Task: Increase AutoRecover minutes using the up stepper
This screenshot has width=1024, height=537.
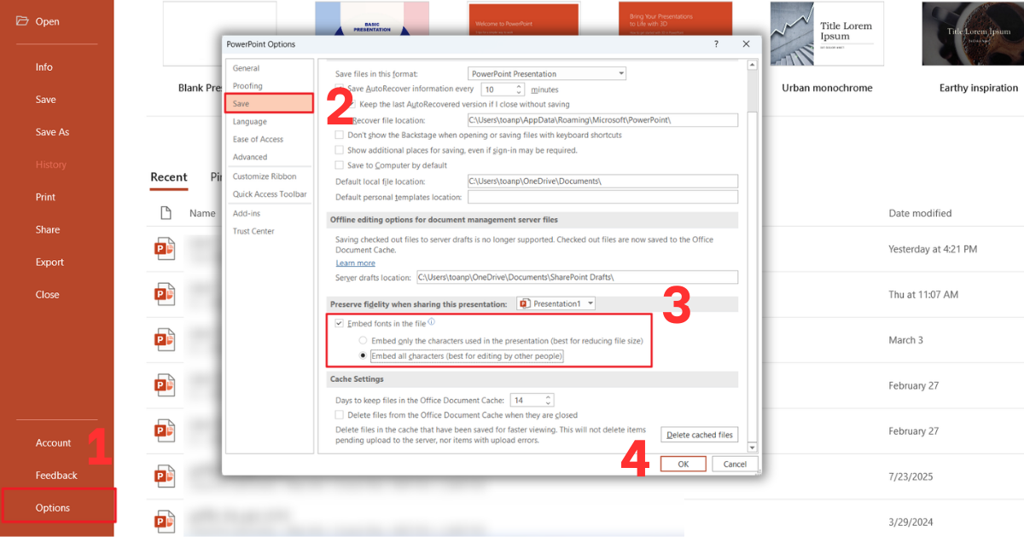Action: coord(519,85)
